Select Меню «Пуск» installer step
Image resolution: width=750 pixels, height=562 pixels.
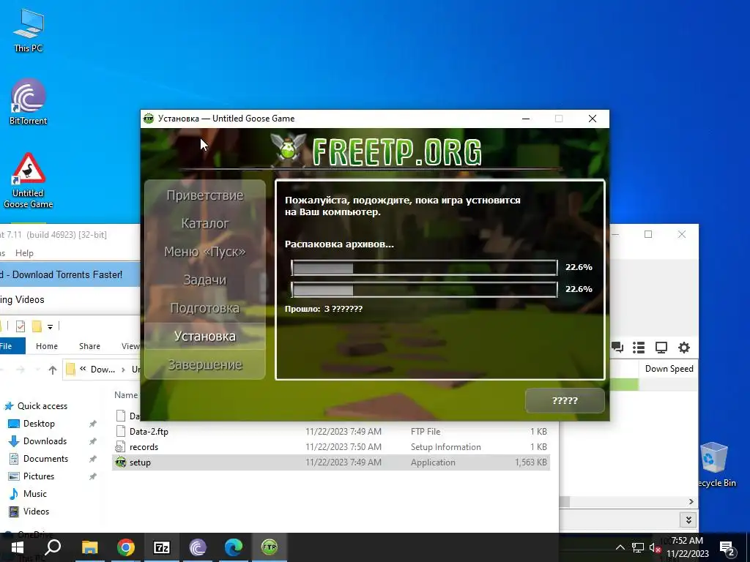(x=205, y=252)
